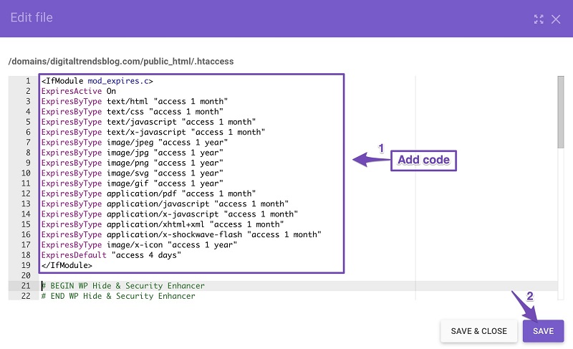The image size is (573, 349).
Task: Click the purple SAVE button
Action: 543,331
